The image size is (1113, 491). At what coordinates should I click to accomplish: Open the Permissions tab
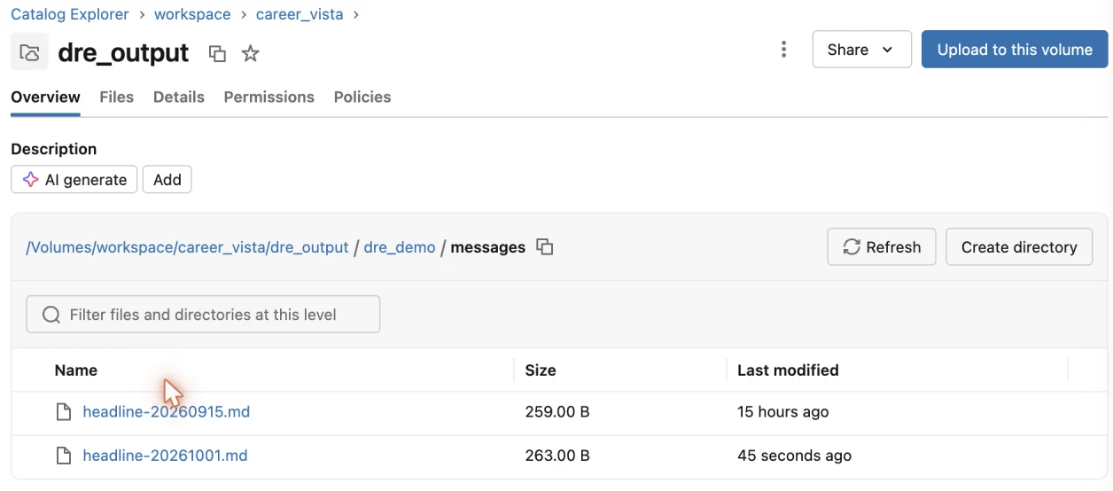point(269,97)
